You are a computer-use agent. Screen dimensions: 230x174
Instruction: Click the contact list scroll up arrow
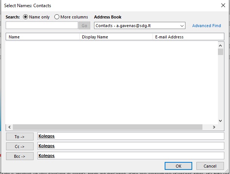pyautogui.click(x=221, y=44)
